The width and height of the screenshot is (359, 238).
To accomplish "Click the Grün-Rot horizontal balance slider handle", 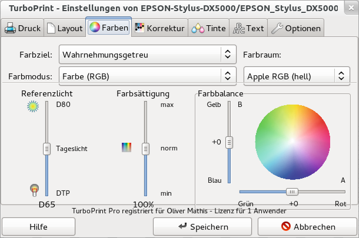I will click(292, 192).
